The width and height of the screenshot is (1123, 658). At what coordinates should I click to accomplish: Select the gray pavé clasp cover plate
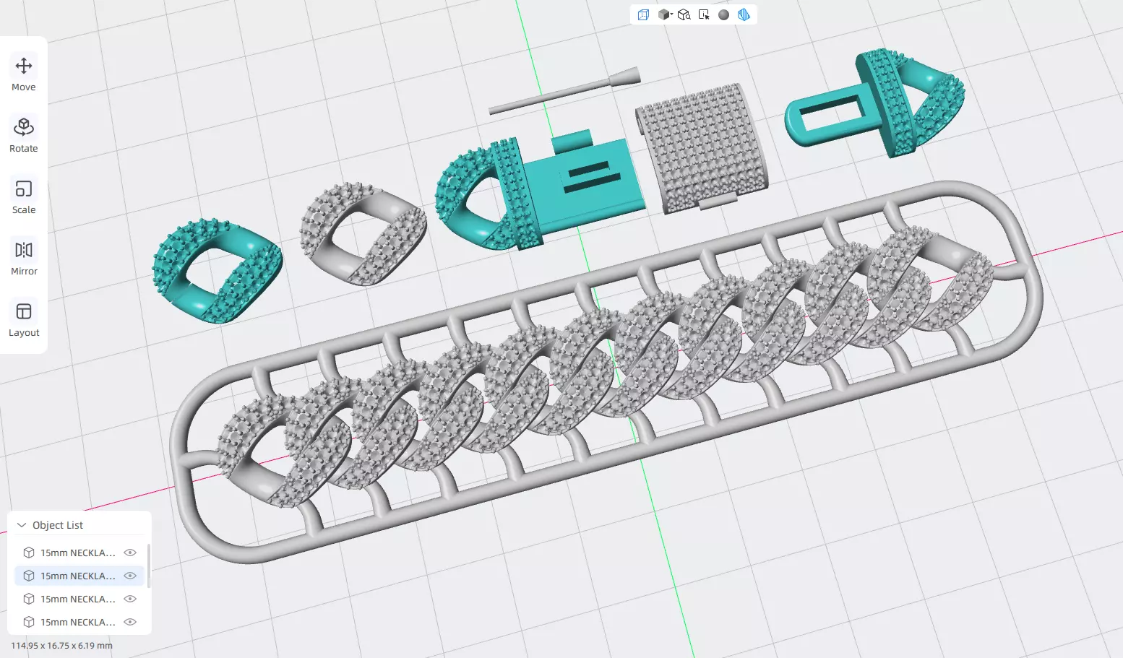coord(701,148)
